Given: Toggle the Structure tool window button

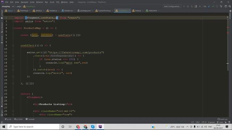Looking at the screenshot, I should coord(2,27).
